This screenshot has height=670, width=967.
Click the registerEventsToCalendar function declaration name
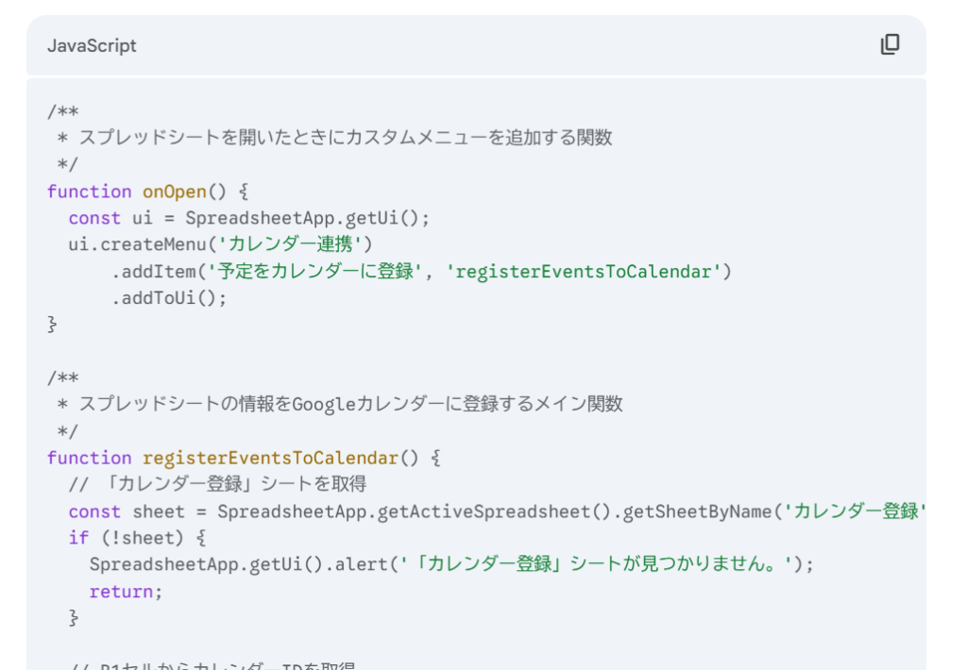(270, 458)
